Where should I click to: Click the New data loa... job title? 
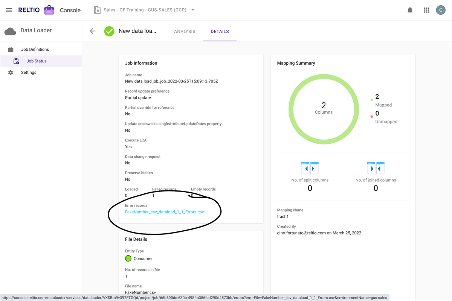coord(137,31)
